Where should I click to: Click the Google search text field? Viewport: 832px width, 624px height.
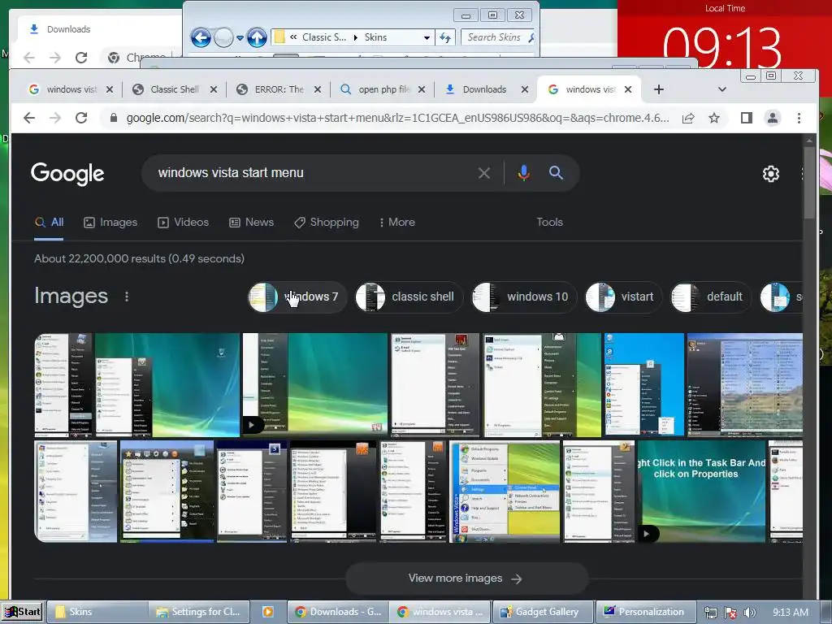click(x=313, y=173)
